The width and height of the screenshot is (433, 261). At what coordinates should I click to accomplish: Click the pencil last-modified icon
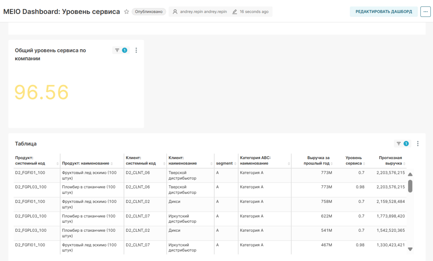point(234,12)
